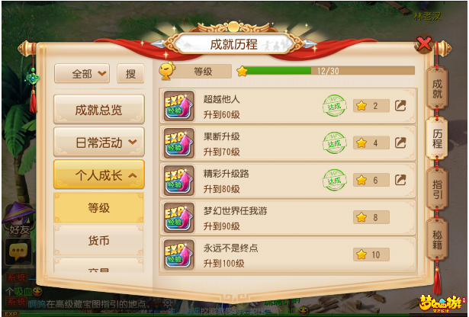The width and height of the screenshot is (469, 317).
Task: Click share icon for 果断升级 achievement
Action: [x=400, y=143]
